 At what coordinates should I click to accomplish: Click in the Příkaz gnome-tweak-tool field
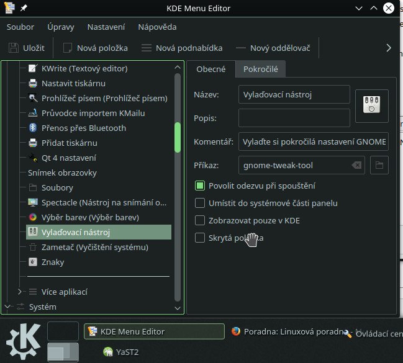302,165
